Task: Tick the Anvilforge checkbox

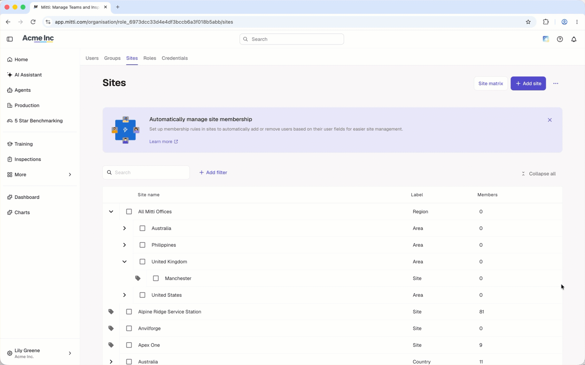Action: [x=129, y=328]
